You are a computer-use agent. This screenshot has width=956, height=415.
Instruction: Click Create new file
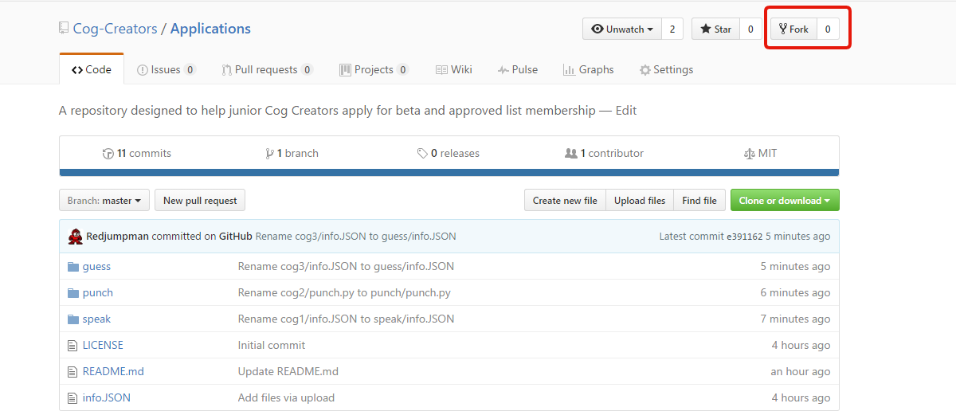pyautogui.click(x=565, y=200)
